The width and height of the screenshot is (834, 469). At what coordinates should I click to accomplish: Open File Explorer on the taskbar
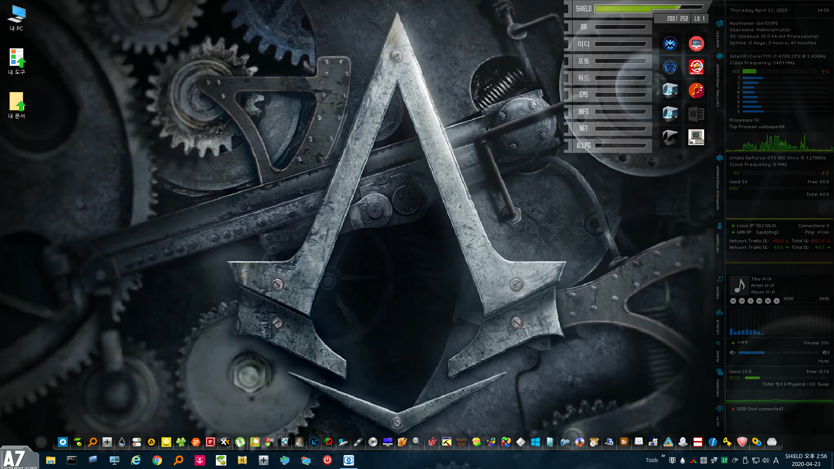coord(50,460)
